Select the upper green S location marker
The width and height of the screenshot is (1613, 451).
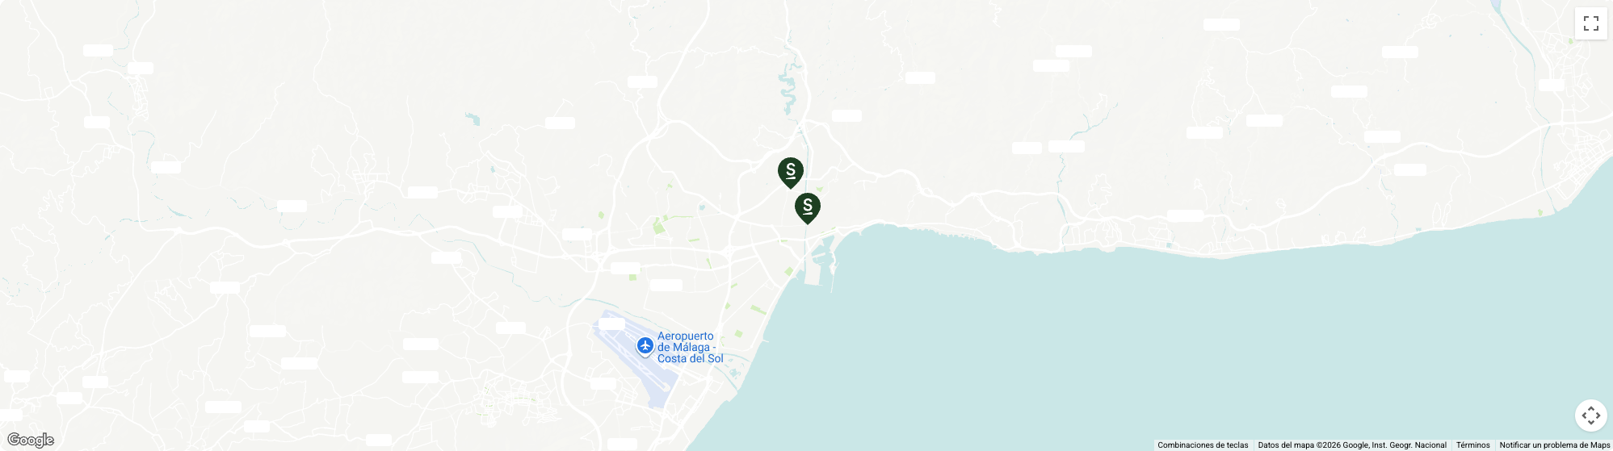click(x=791, y=173)
